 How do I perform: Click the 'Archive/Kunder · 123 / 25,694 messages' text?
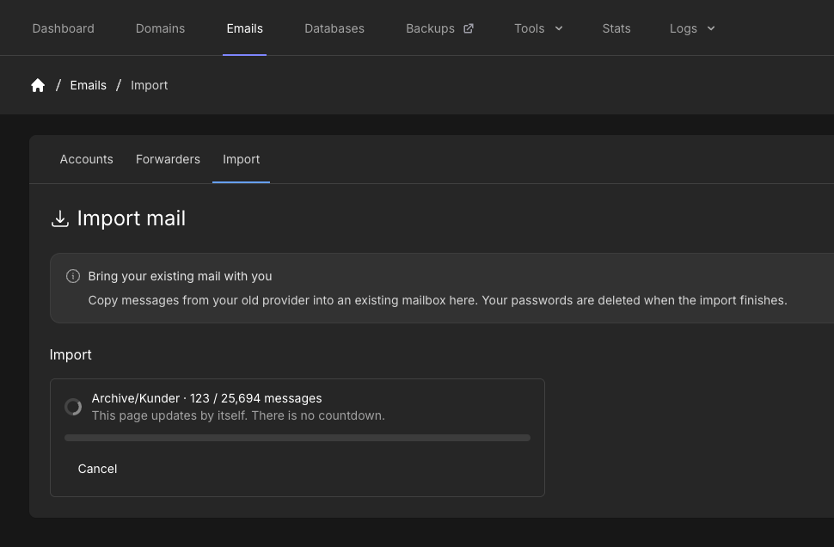click(x=206, y=398)
